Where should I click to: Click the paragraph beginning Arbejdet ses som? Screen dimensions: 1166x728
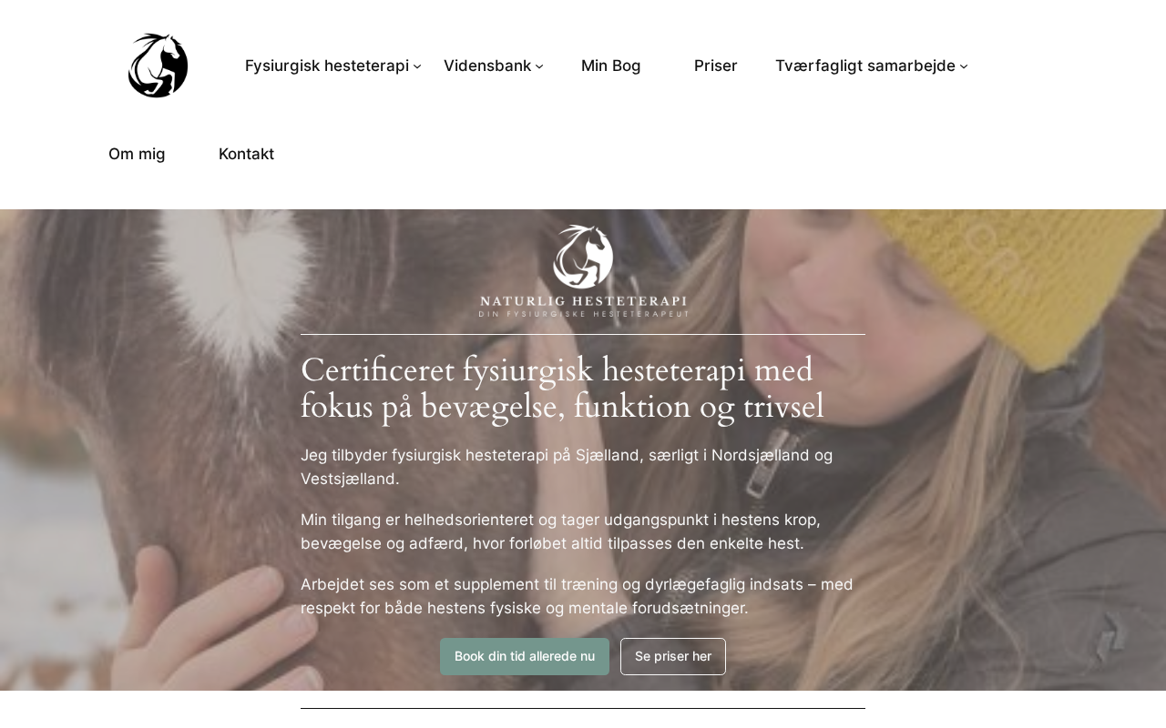click(x=578, y=596)
